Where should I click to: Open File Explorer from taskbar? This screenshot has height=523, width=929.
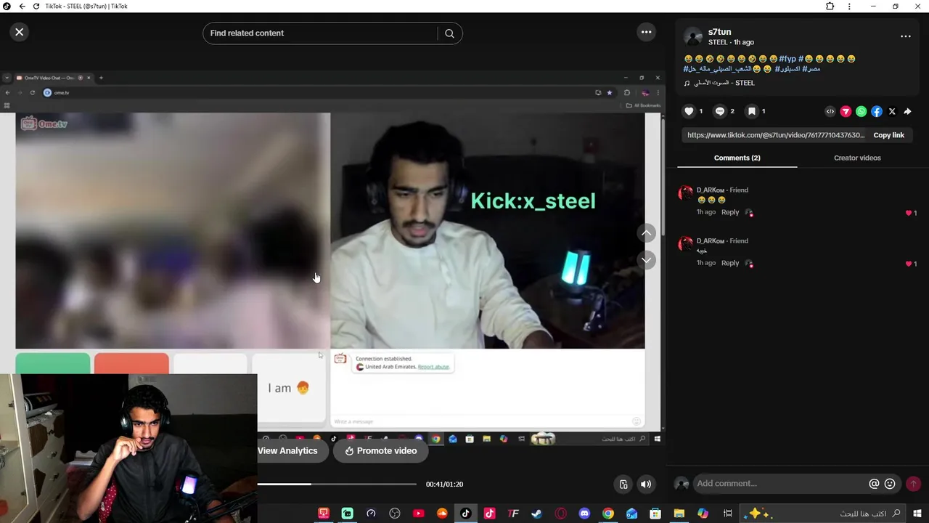coord(679,514)
